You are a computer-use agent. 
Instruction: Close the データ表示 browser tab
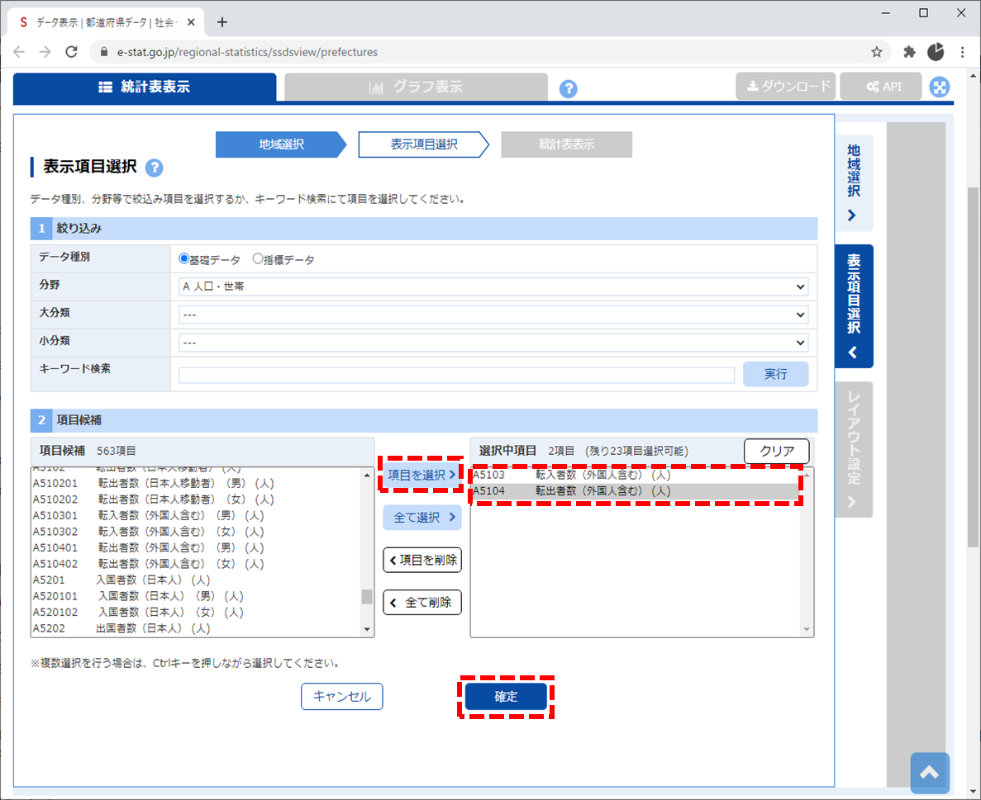pyautogui.click(x=191, y=22)
